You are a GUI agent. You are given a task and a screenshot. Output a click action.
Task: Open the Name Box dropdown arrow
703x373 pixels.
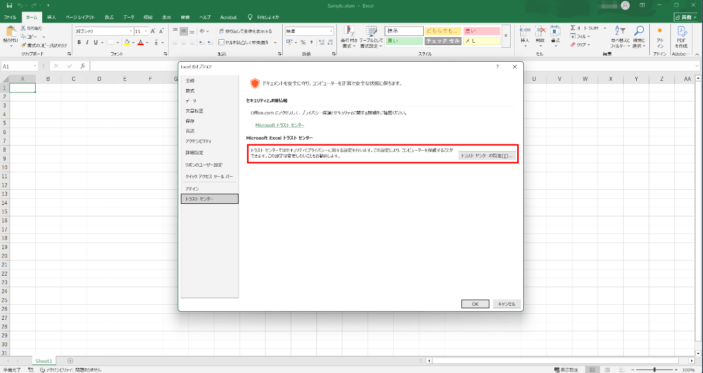pyautogui.click(x=35, y=66)
